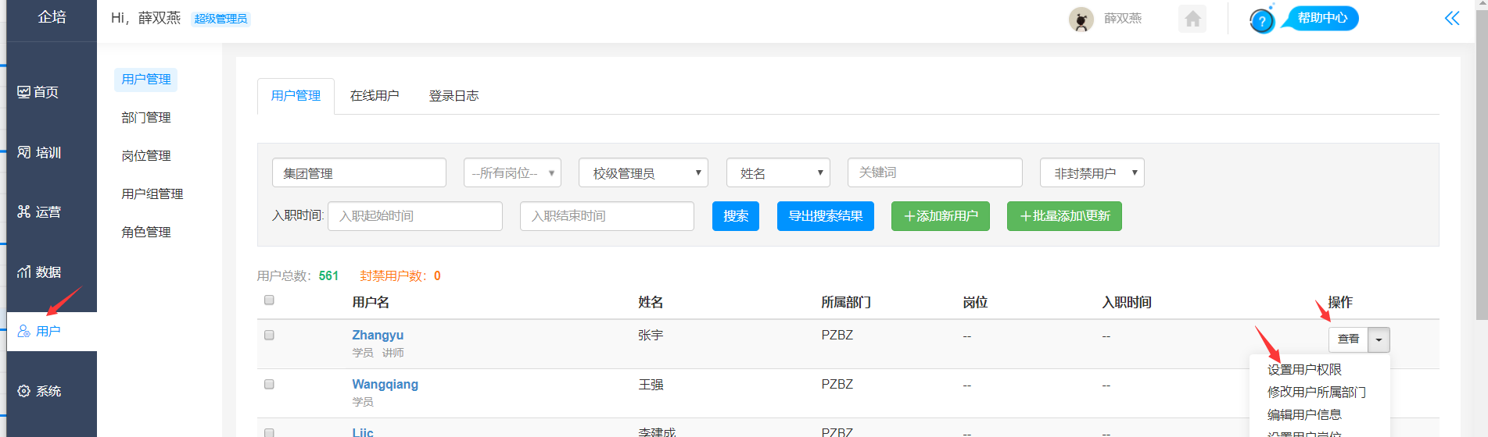Click the 关键词 keyword input
Image resolution: width=1488 pixels, height=437 pixels.
tap(935, 172)
